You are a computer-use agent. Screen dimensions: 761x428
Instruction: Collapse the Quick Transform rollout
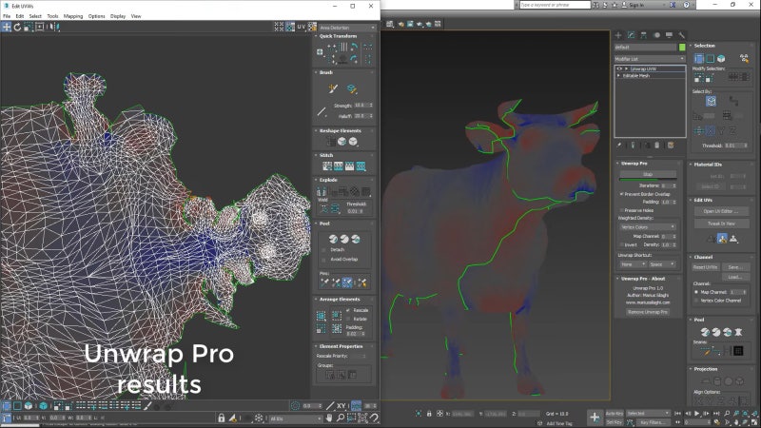click(x=338, y=36)
